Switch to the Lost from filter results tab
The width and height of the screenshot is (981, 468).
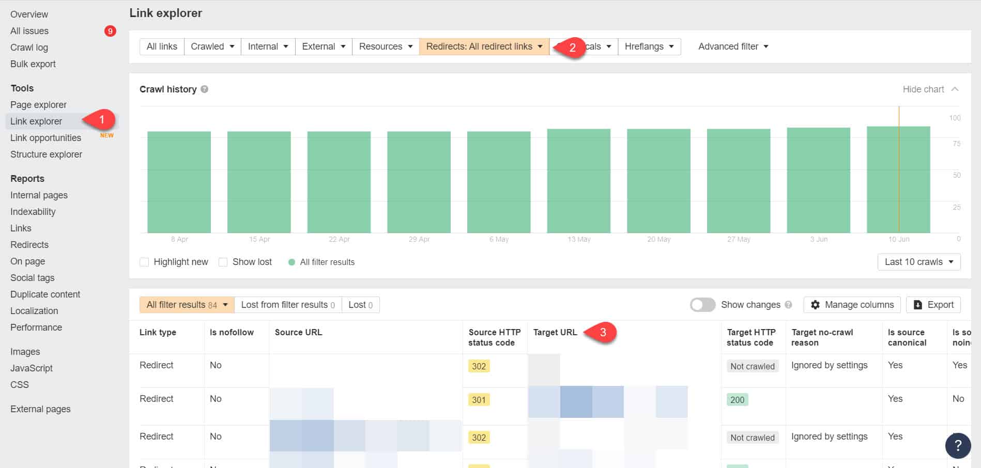287,305
